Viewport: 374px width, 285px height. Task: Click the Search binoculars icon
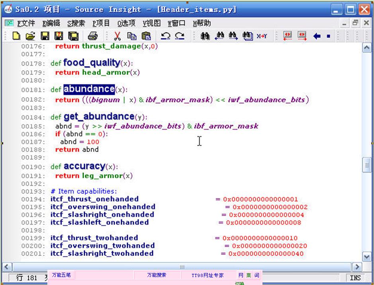click(x=205, y=36)
